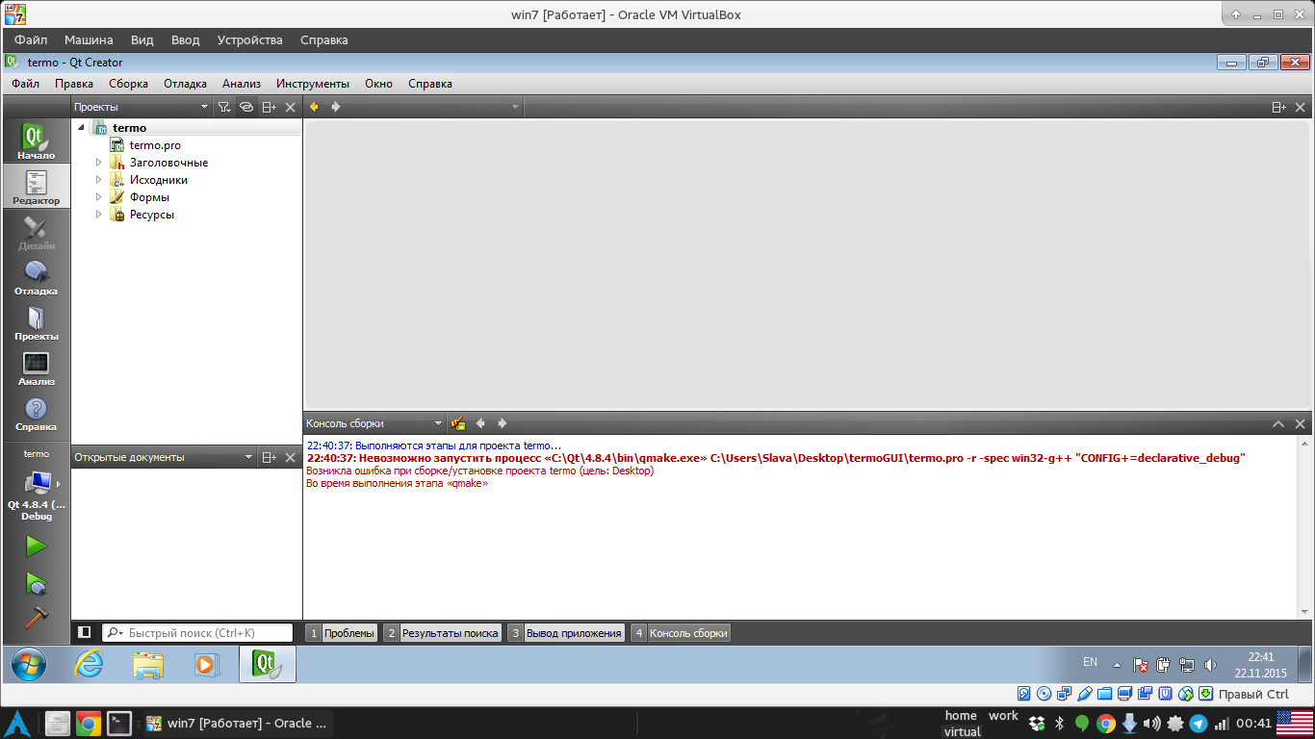Split the Проекты side panel
This screenshot has height=739, width=1315.
270,108
